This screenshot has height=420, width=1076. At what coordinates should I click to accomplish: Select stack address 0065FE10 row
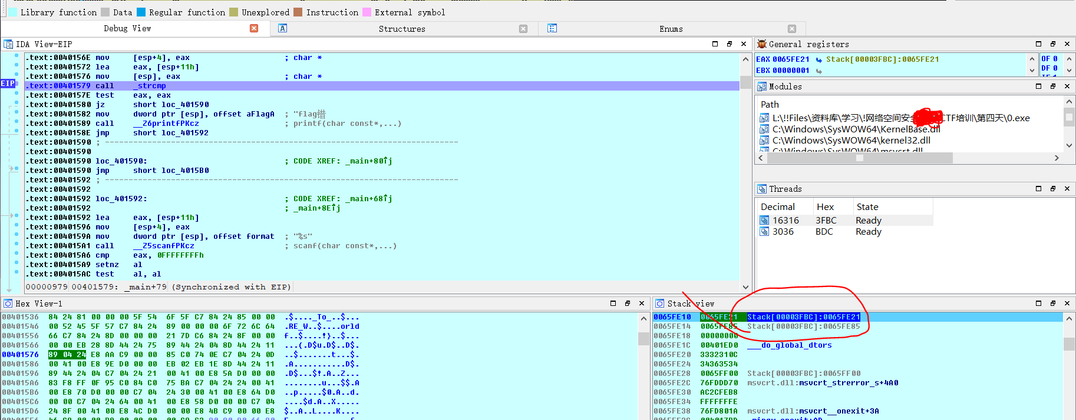click(857, 317)
